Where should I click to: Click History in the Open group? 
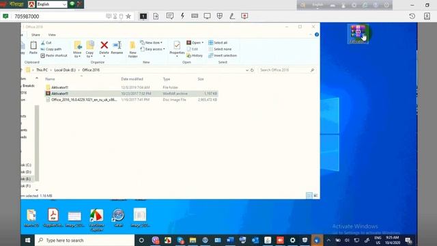[195, 55]
